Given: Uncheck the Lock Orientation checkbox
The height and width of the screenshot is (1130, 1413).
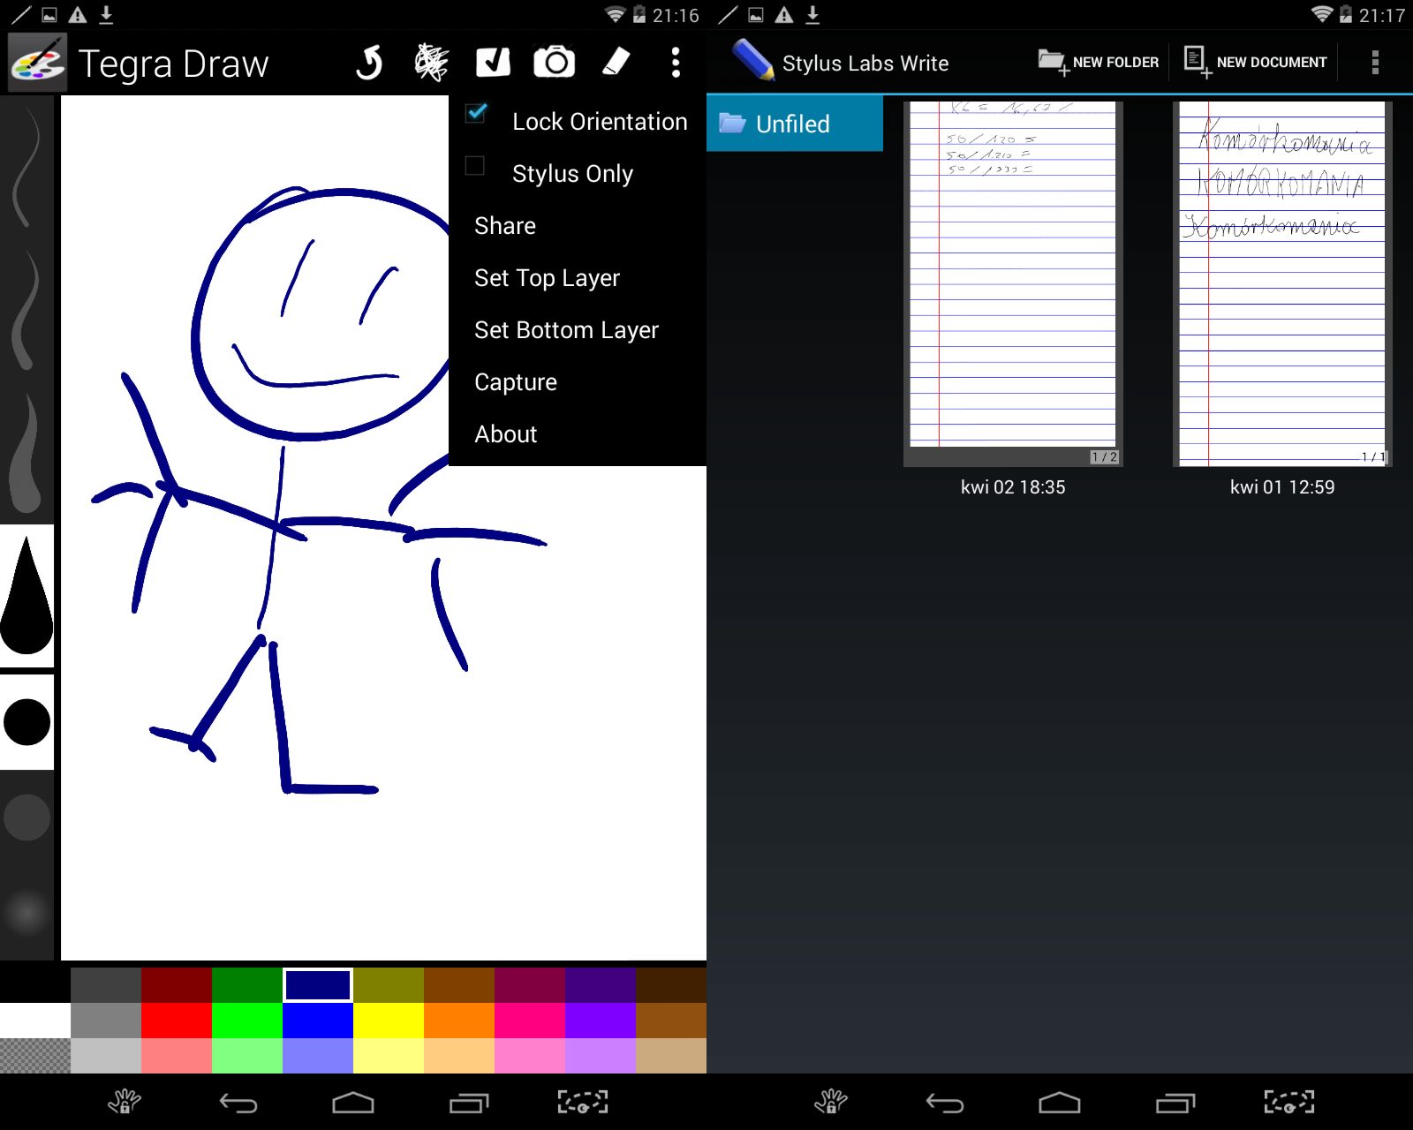Looking at the screenshot, I should click(x=476, y=114).
